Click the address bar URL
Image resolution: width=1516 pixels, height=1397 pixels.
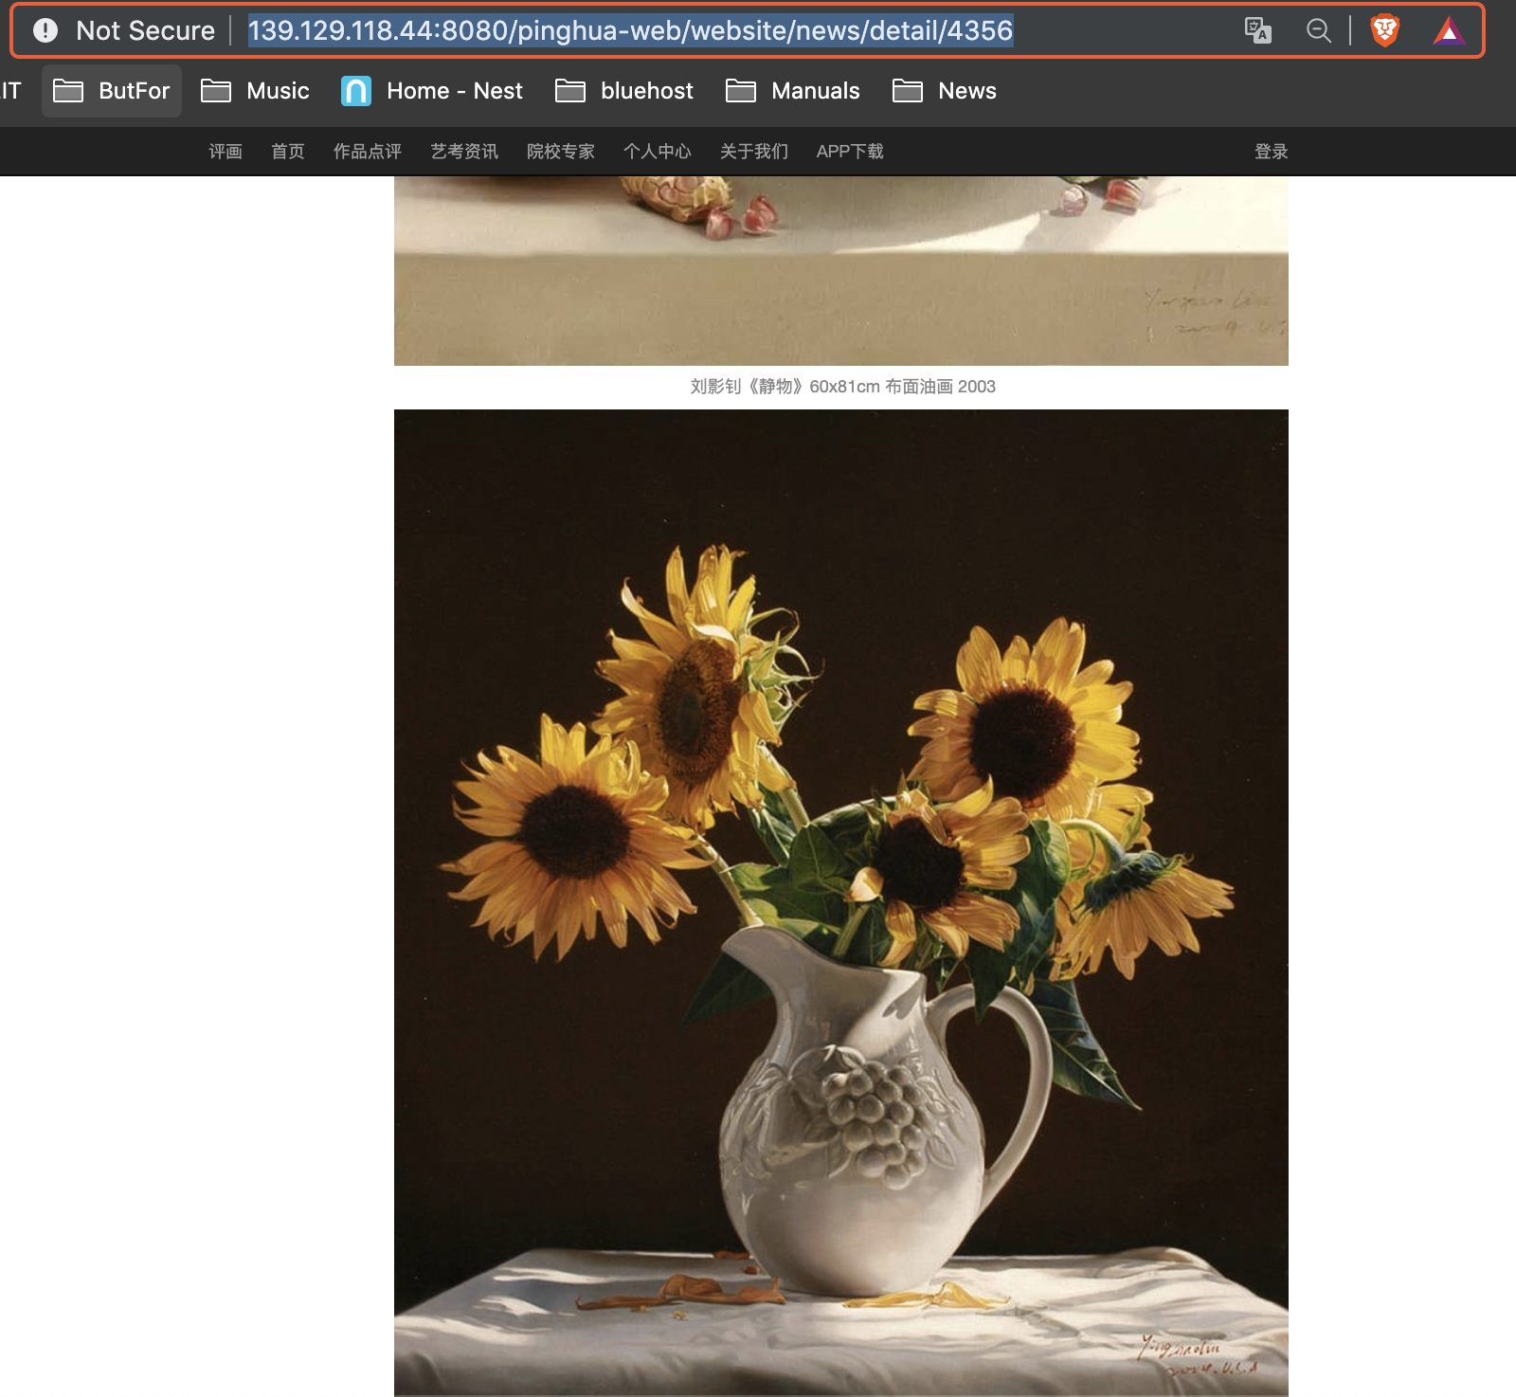(x=630, y=30)
